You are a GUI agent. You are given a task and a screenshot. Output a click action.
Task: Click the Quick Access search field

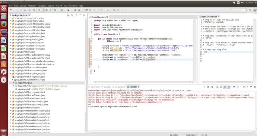point(238,10)
